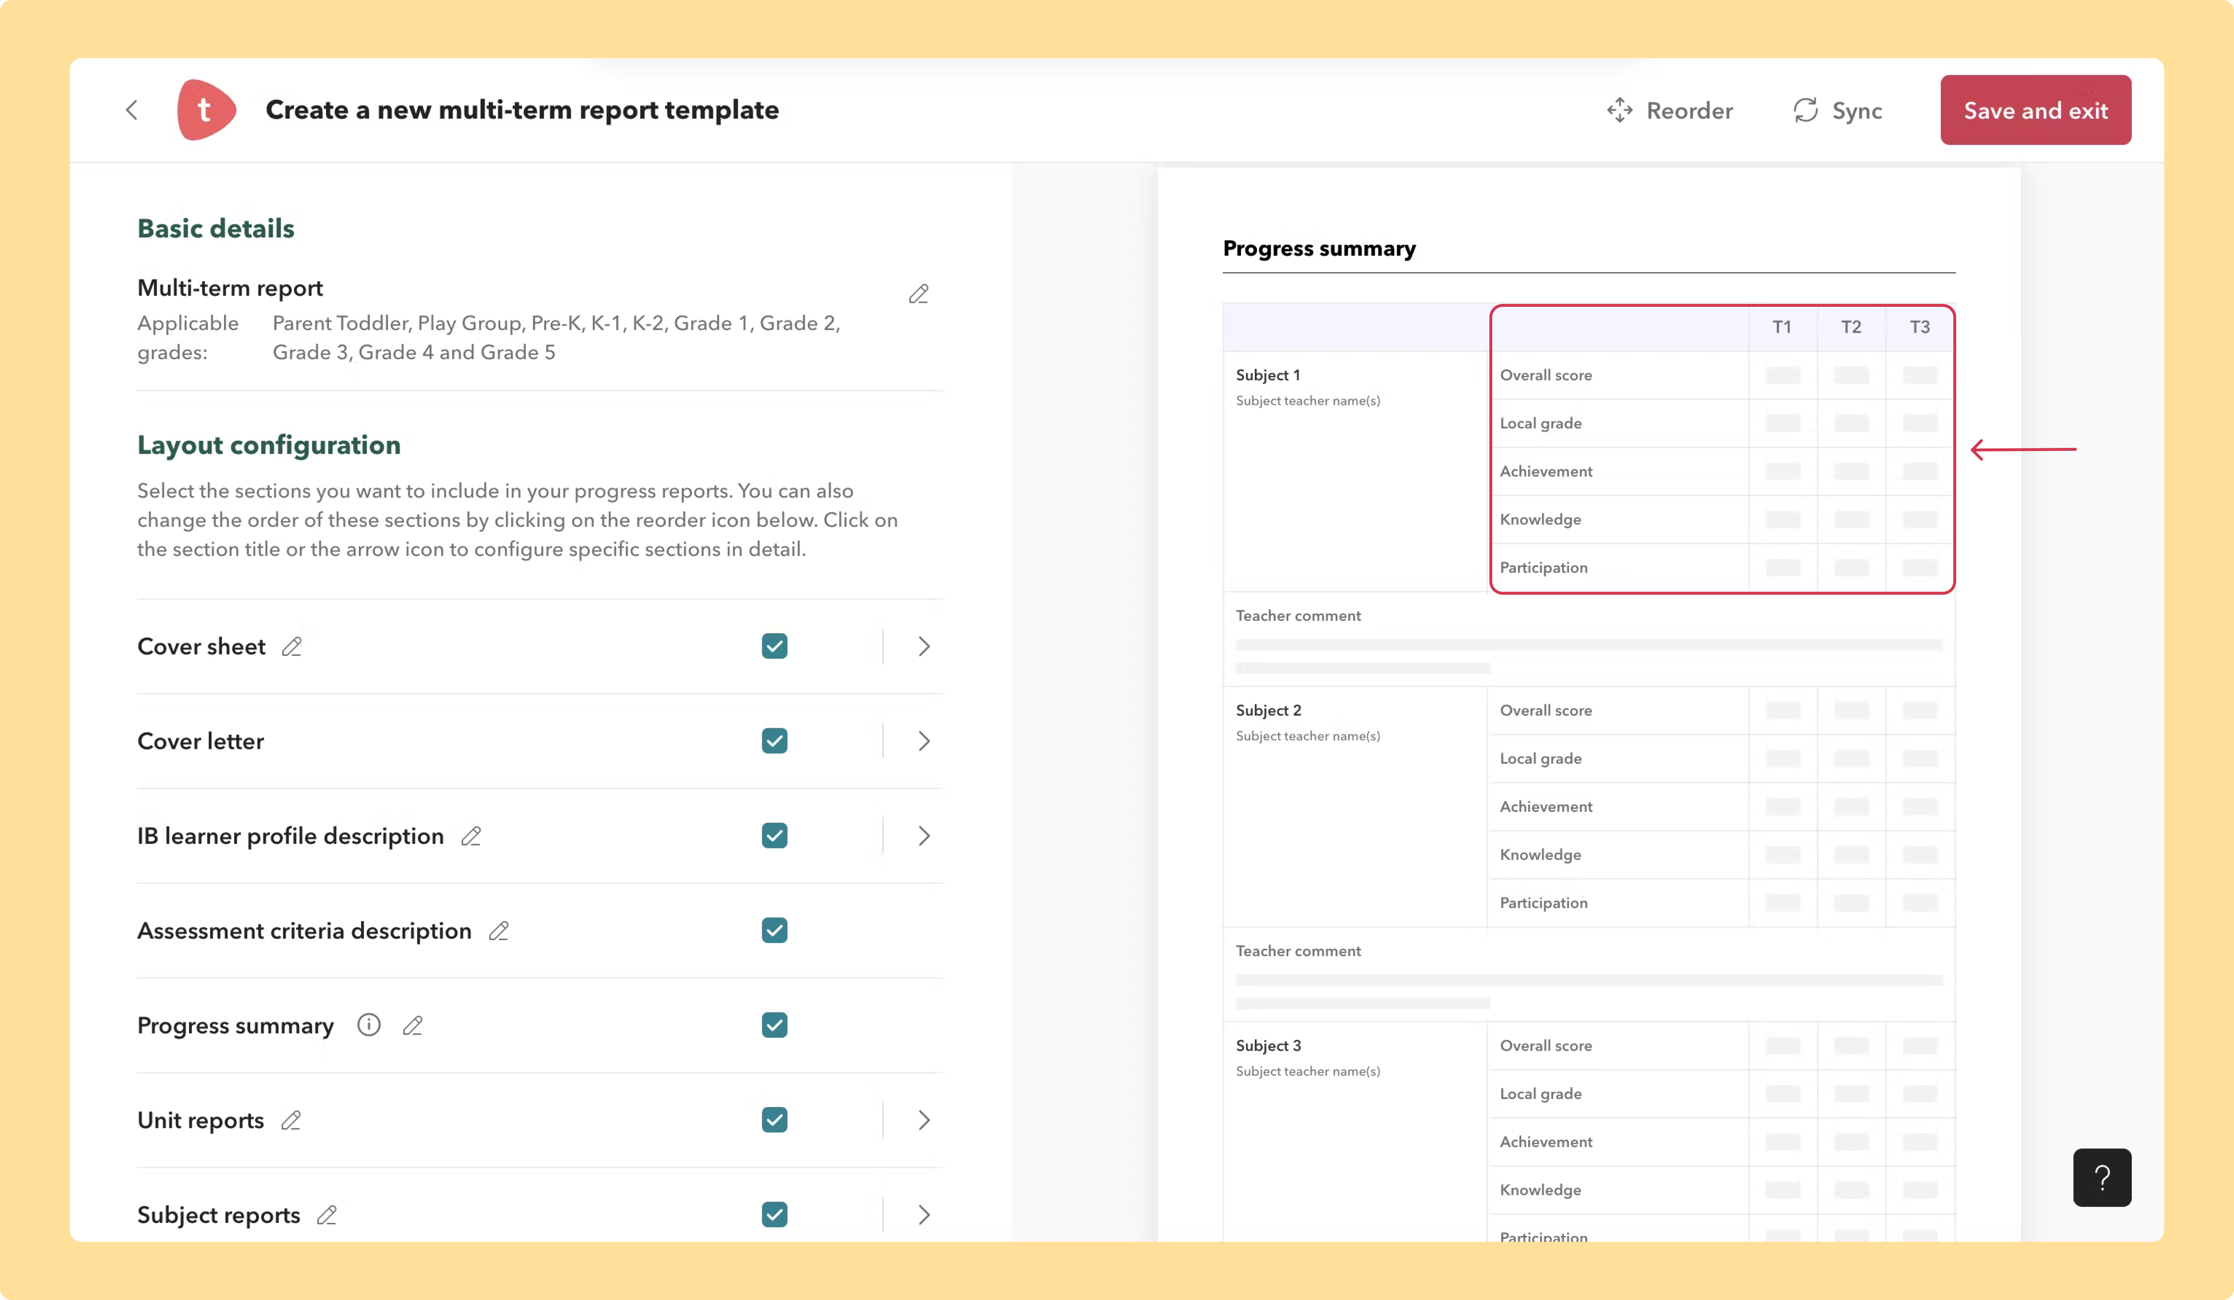The image size is (2234, 1300).
Task: Click Save and exit
Action: coord(2035,110)
